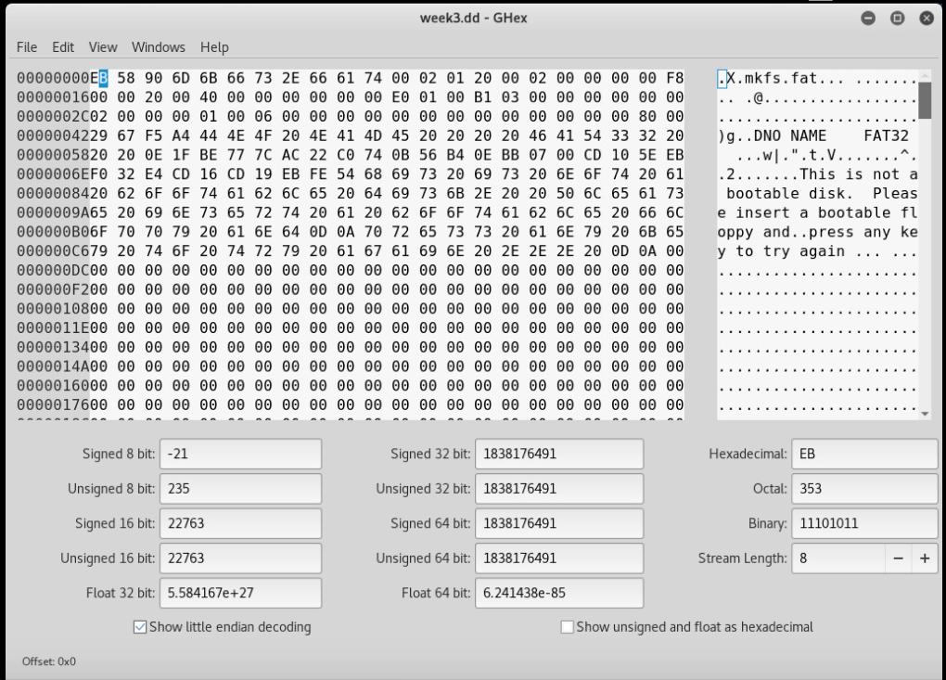Enable Show unsigned and float as hexadecimal
Viewport: 946px width, 680px height.
[x=567, y=627]
